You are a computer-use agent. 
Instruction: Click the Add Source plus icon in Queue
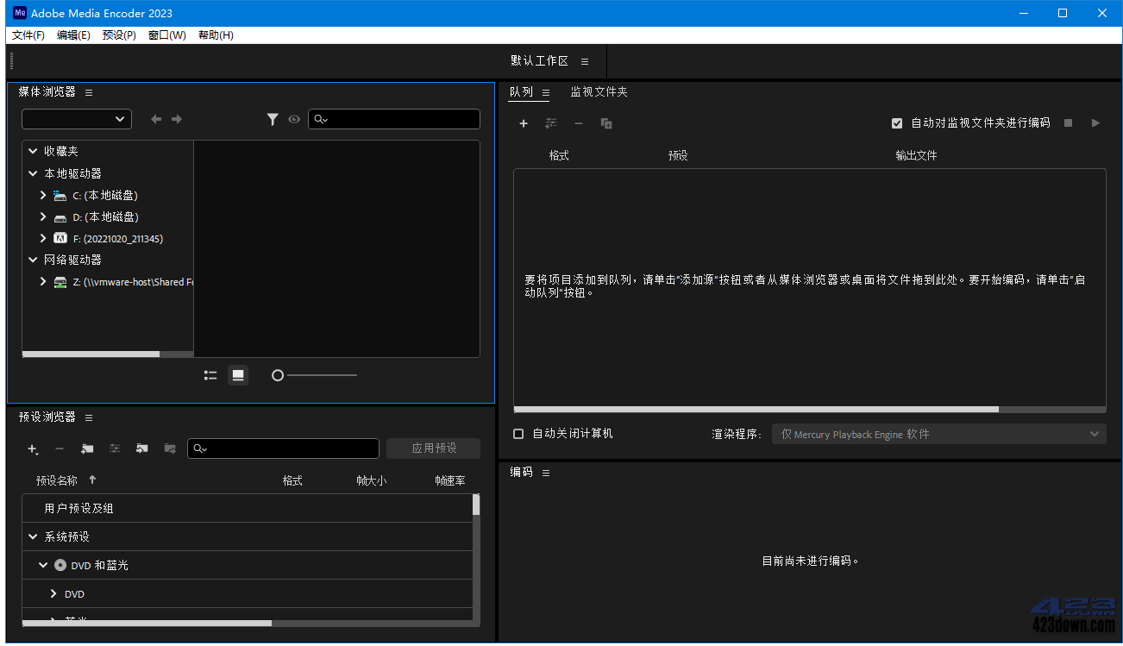pyautogui.click(x=524, y=123)
